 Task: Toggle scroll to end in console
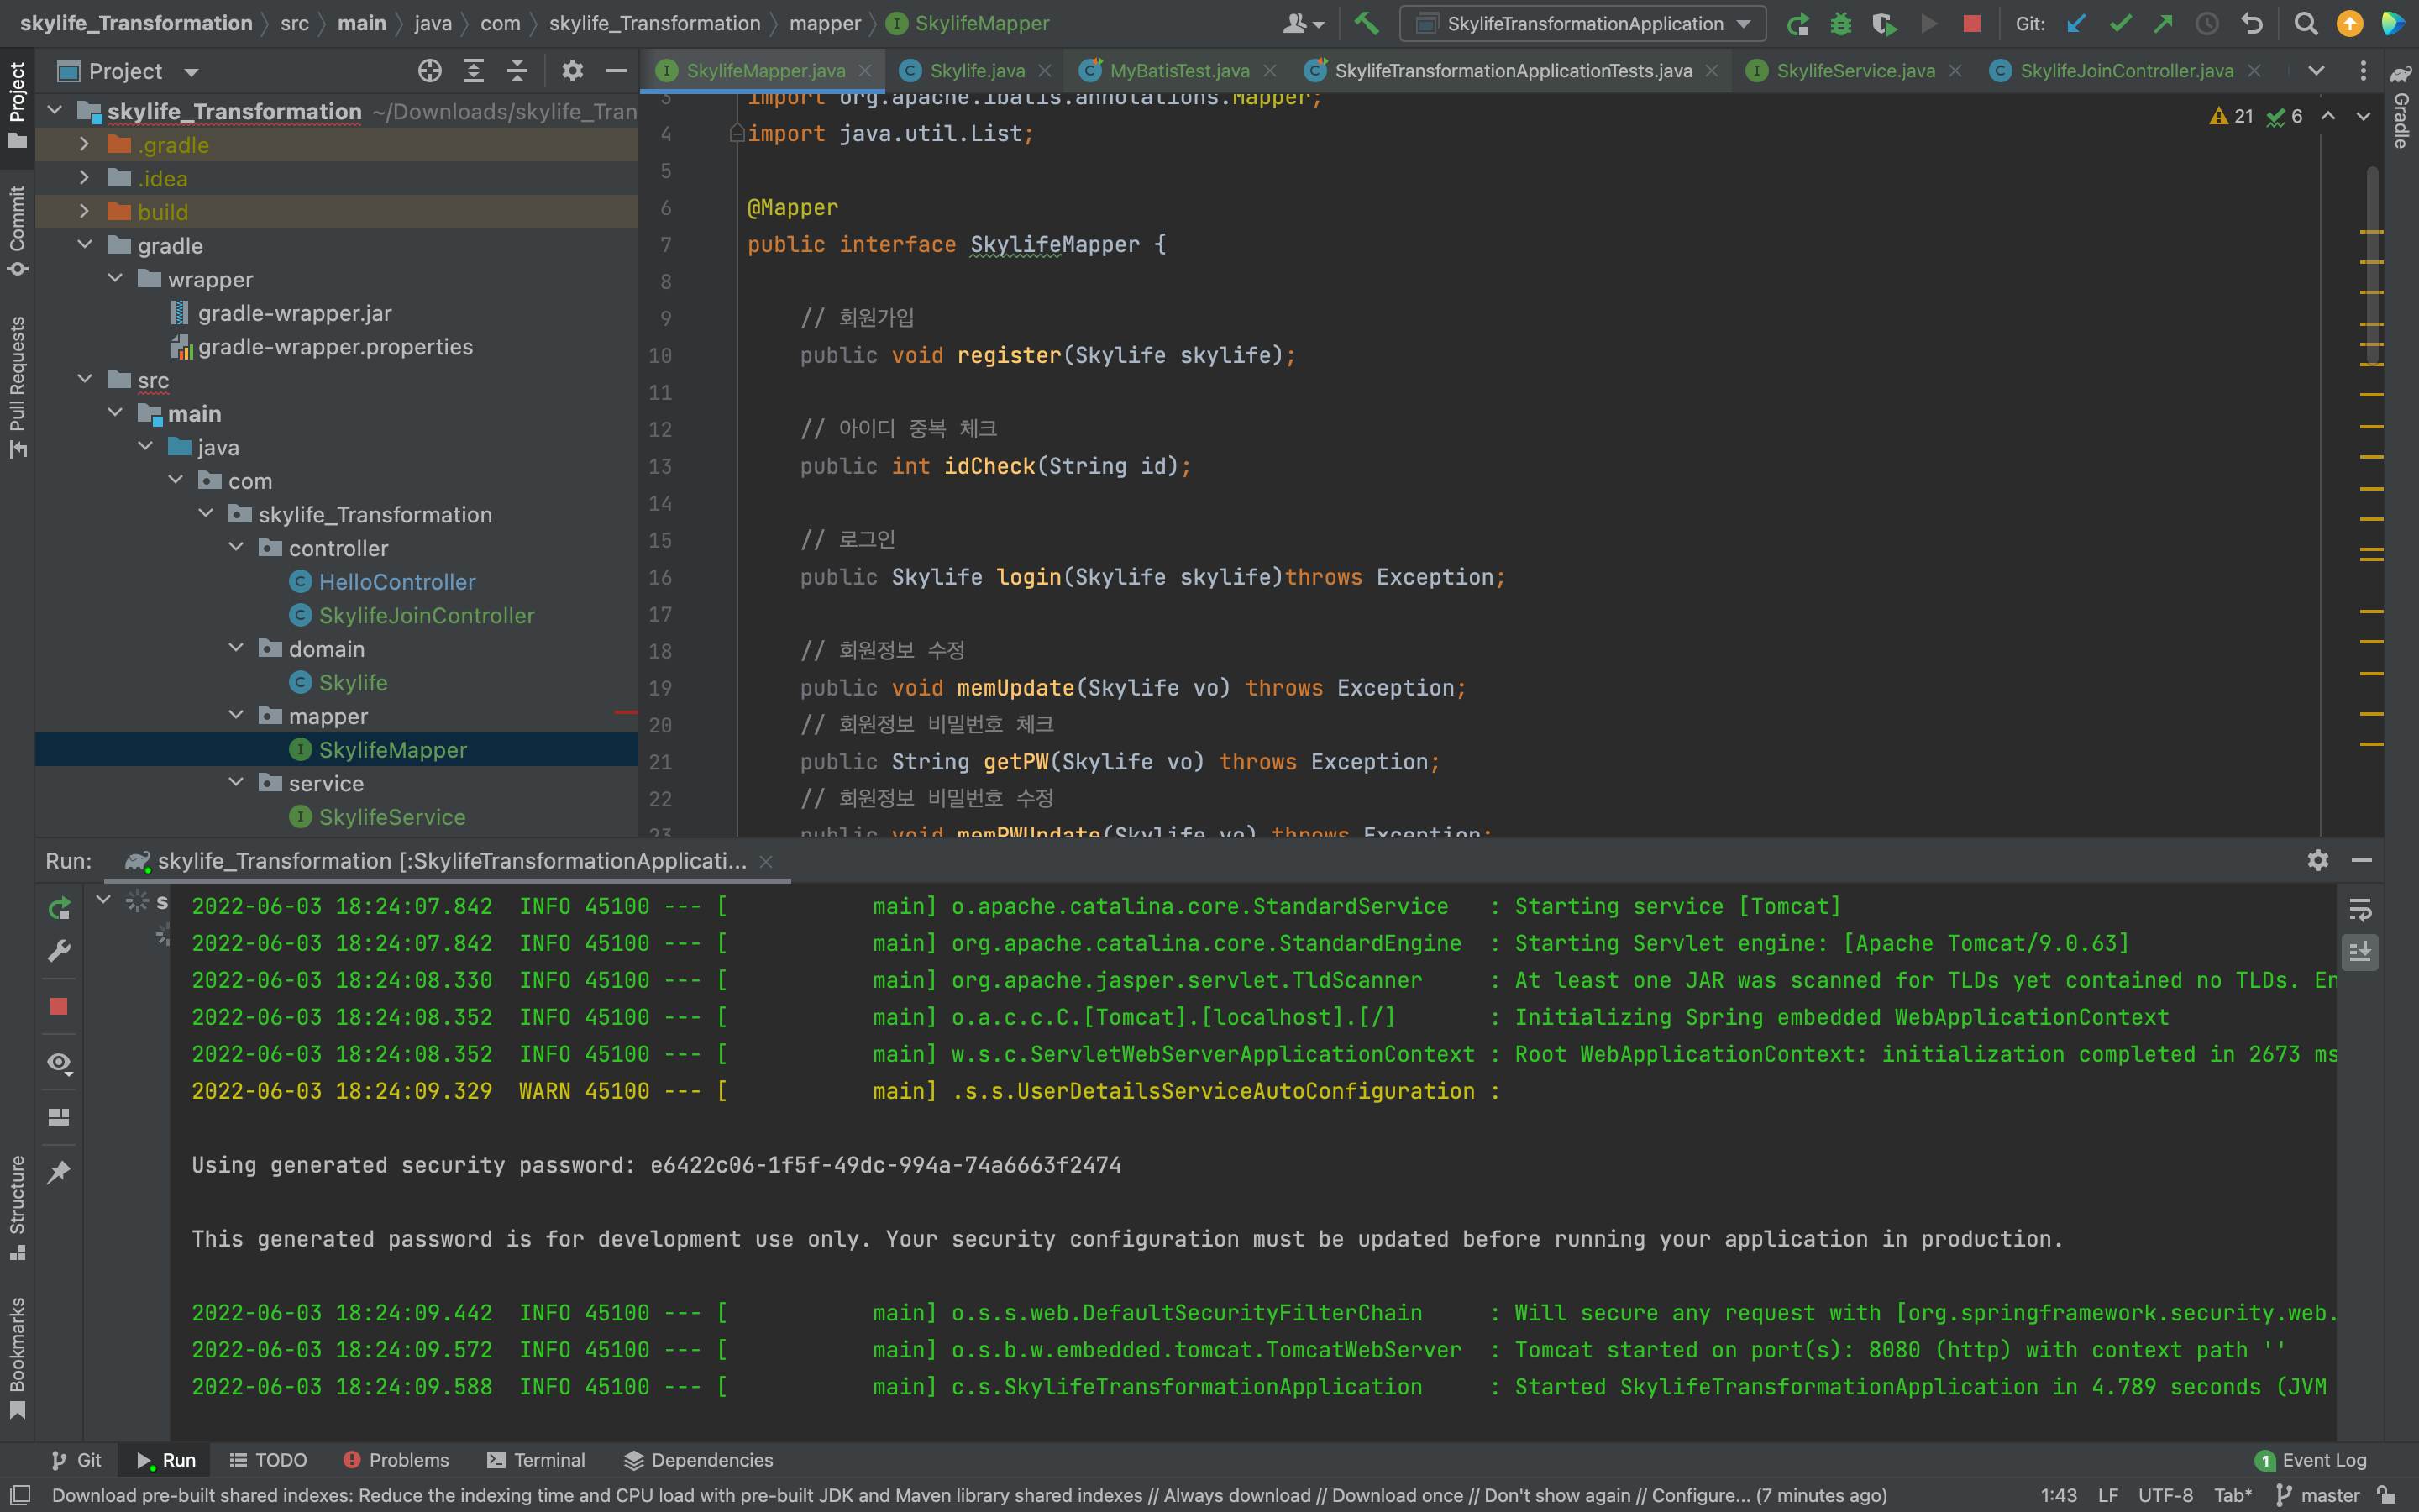pyautogui.click(x=2360, y=951)
